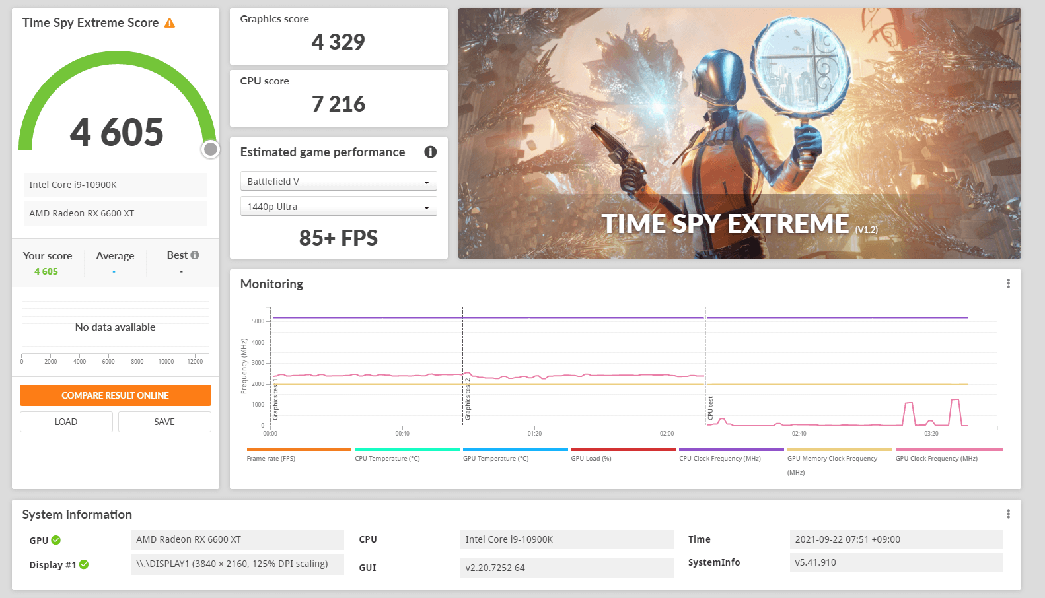The height and width of the screenshot is (598, 1045).
Task: Open the Monitoring panel three-dot menu
Action: tap(1008, 284)
